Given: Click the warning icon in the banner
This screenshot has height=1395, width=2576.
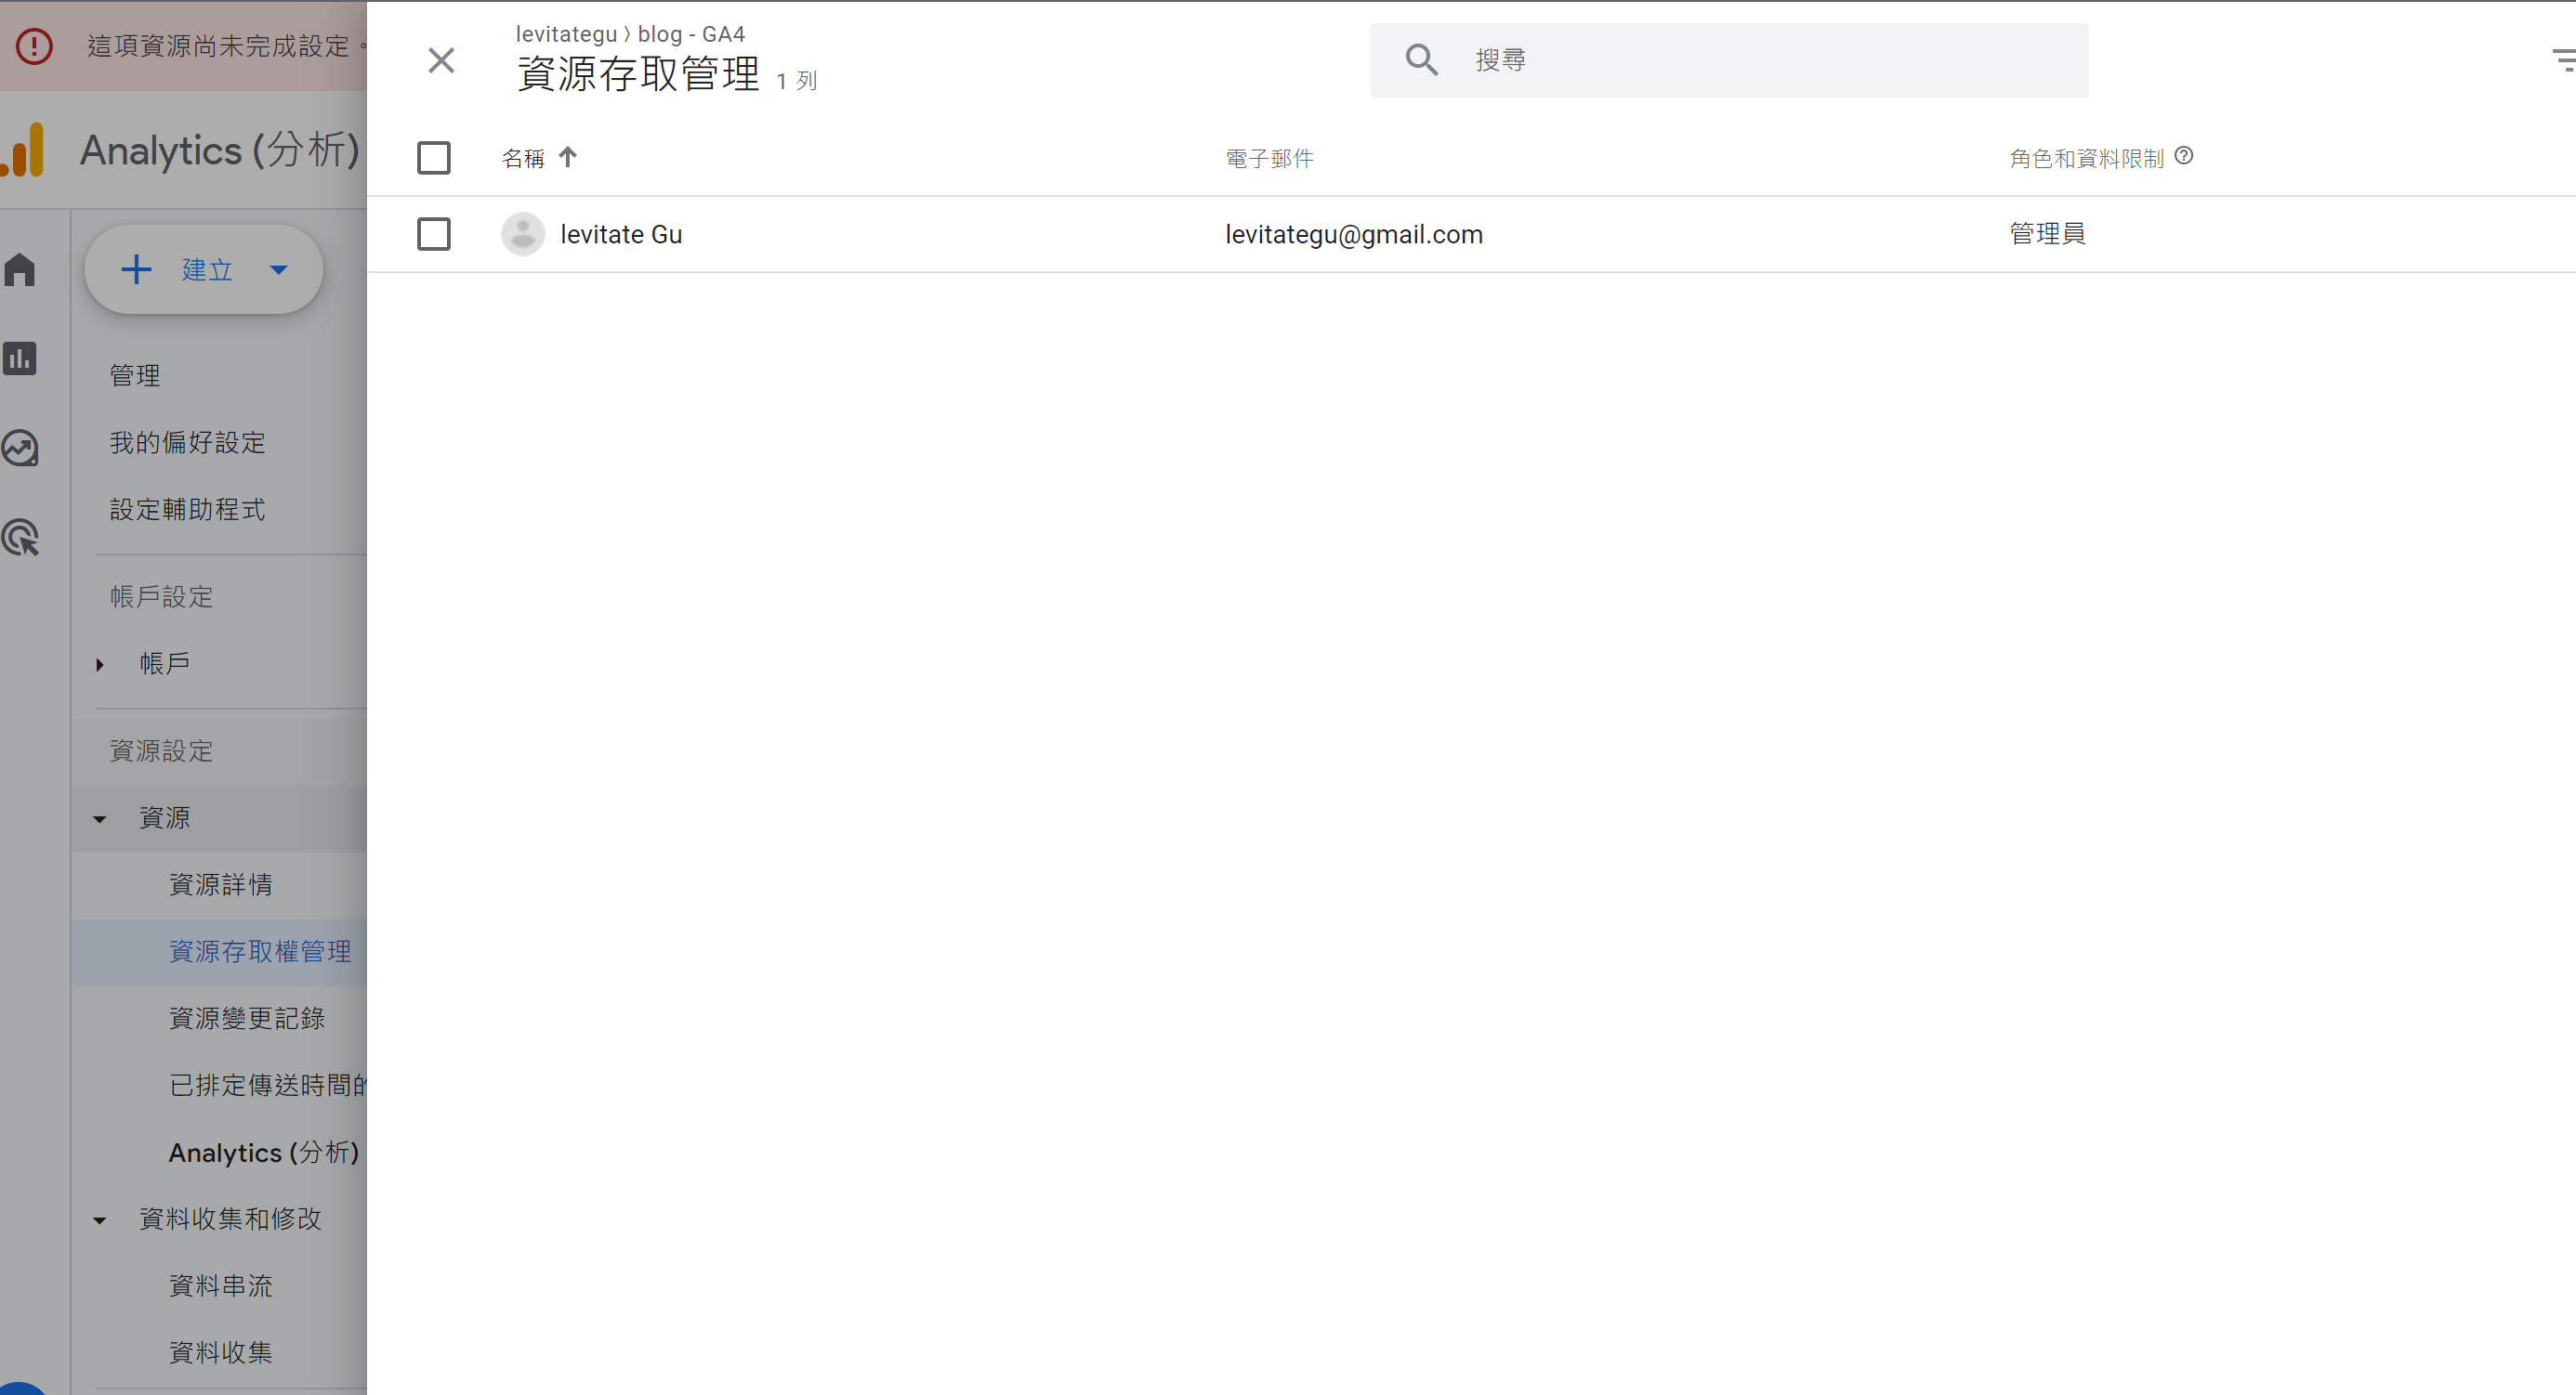Looking at the screenshot, I should (34, 46).
